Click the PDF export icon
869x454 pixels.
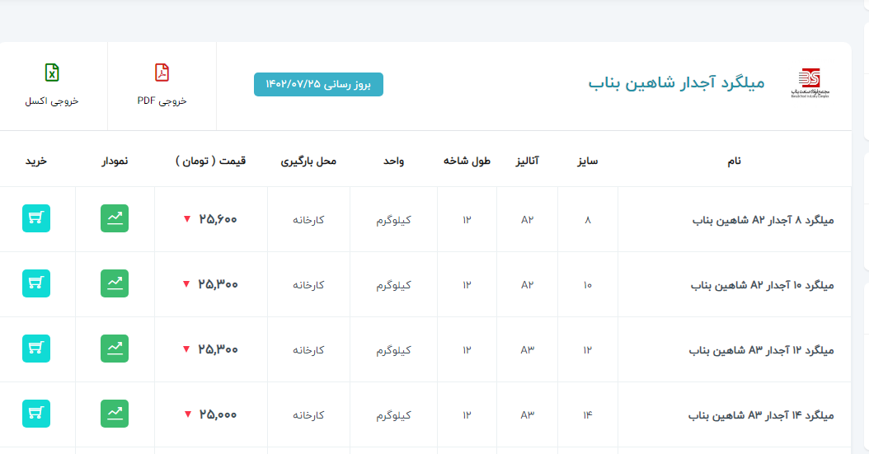coord(162,73)
